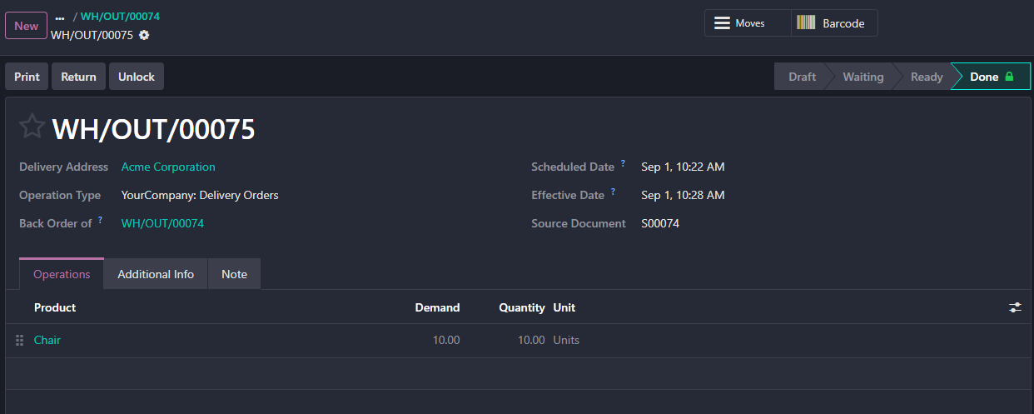The image size is (1034, 414).
Task: Expand the breadcrumb ellipsis menu
Action: click(60, 17)
